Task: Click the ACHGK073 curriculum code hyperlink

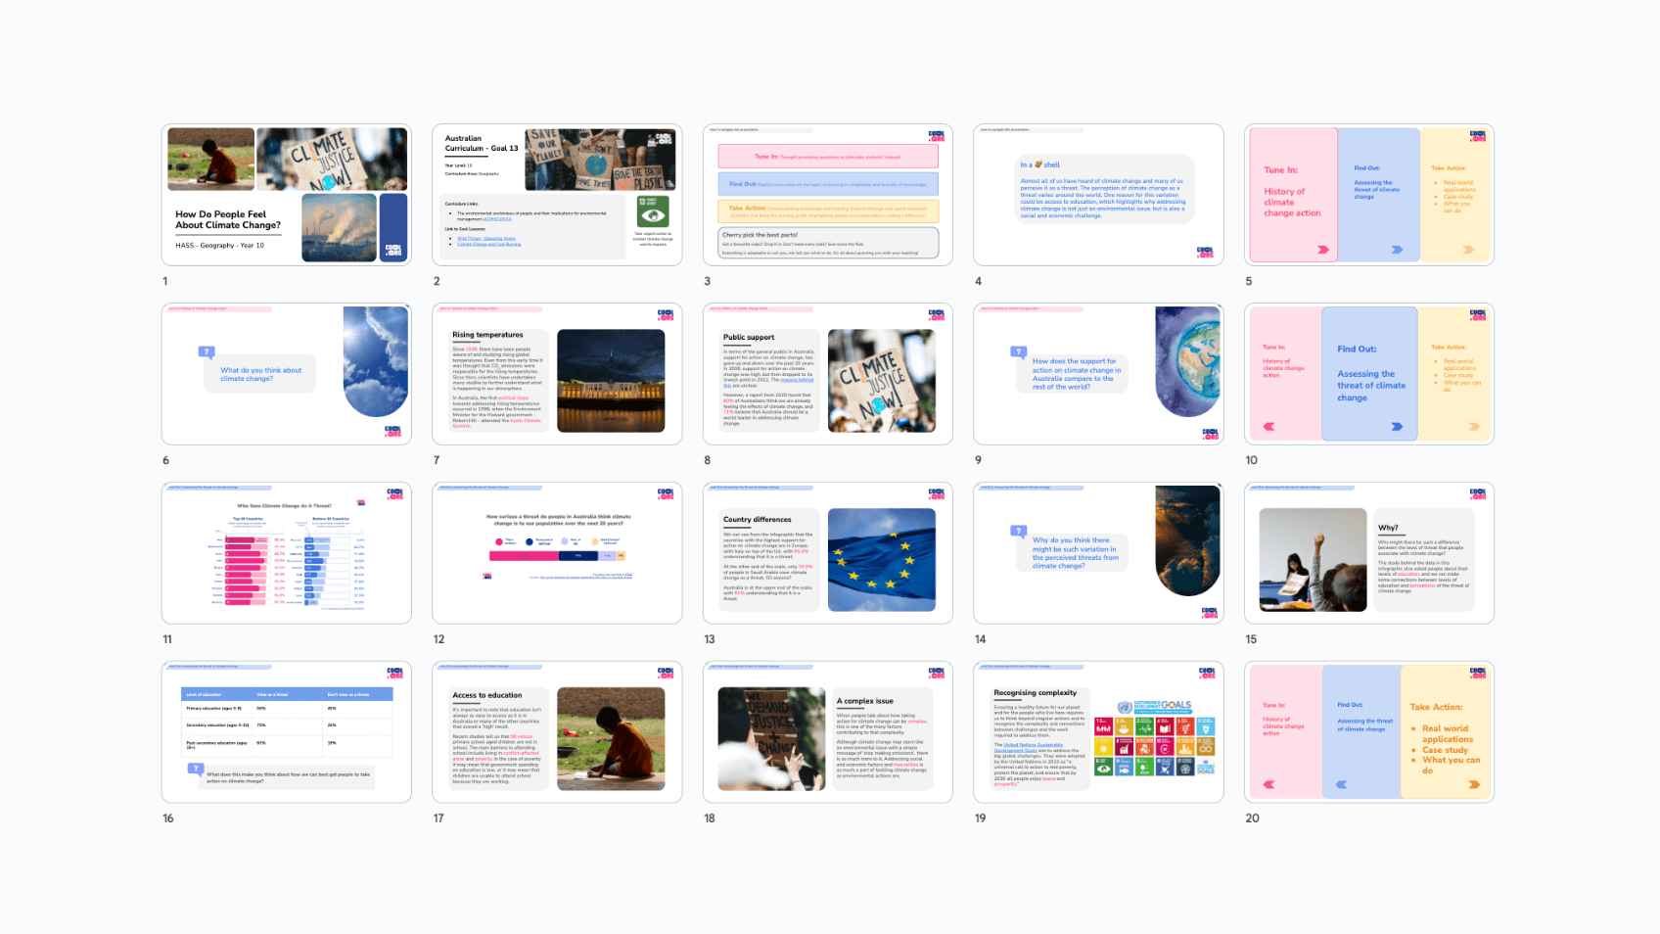Action: [x=497, y=218]
